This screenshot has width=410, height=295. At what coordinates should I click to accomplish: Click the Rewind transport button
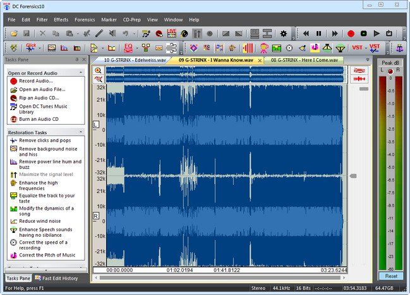click(306, 33)
